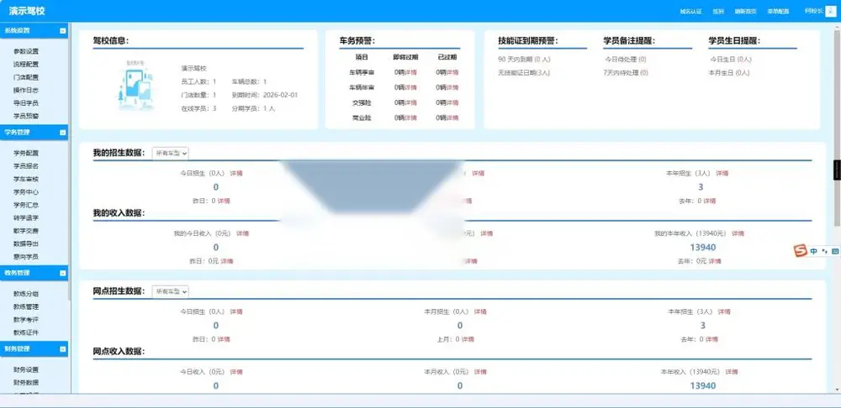Open 财务数据 in the sidebar
Image resolution: width=841 pixels, height=408 pixels.
point(26,383)
